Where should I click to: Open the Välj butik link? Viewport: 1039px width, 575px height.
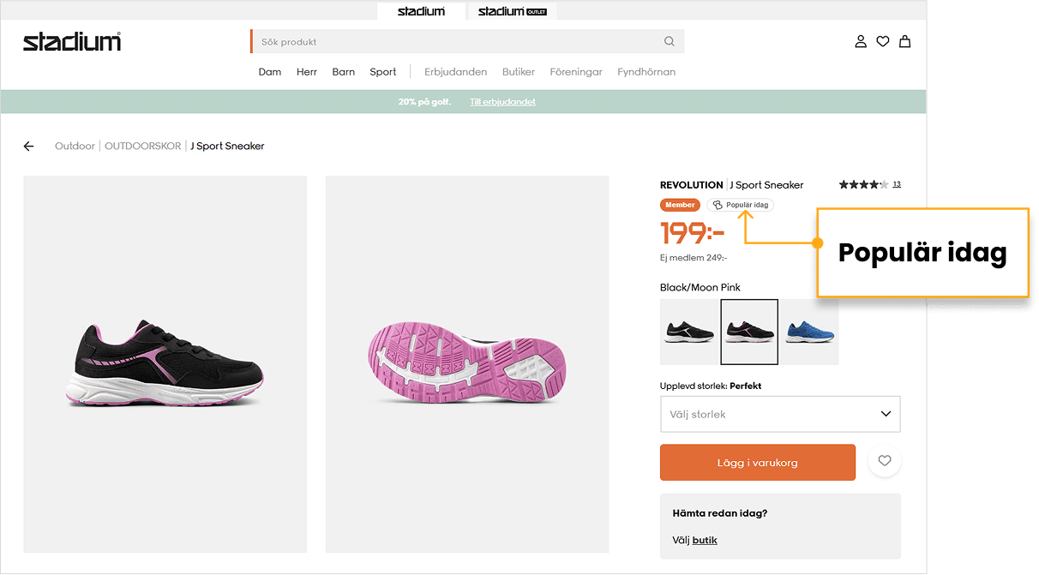tap(705, 540)
